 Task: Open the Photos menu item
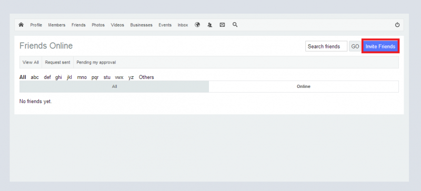point(98,25)
